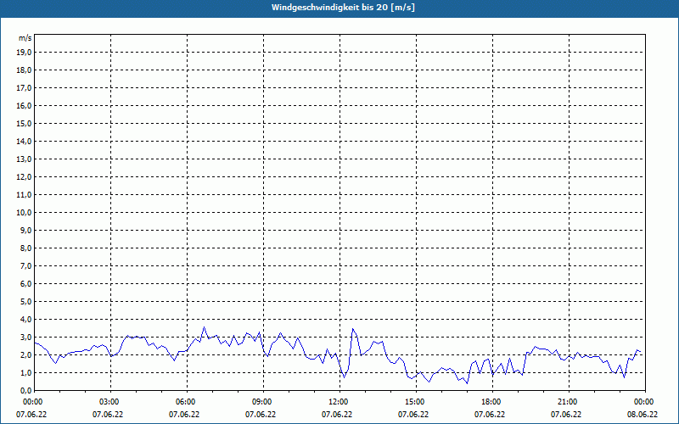Click the '16,0' y-axis value
The height and width of the screenshot is (424, 679).
[x=24, y=105]
